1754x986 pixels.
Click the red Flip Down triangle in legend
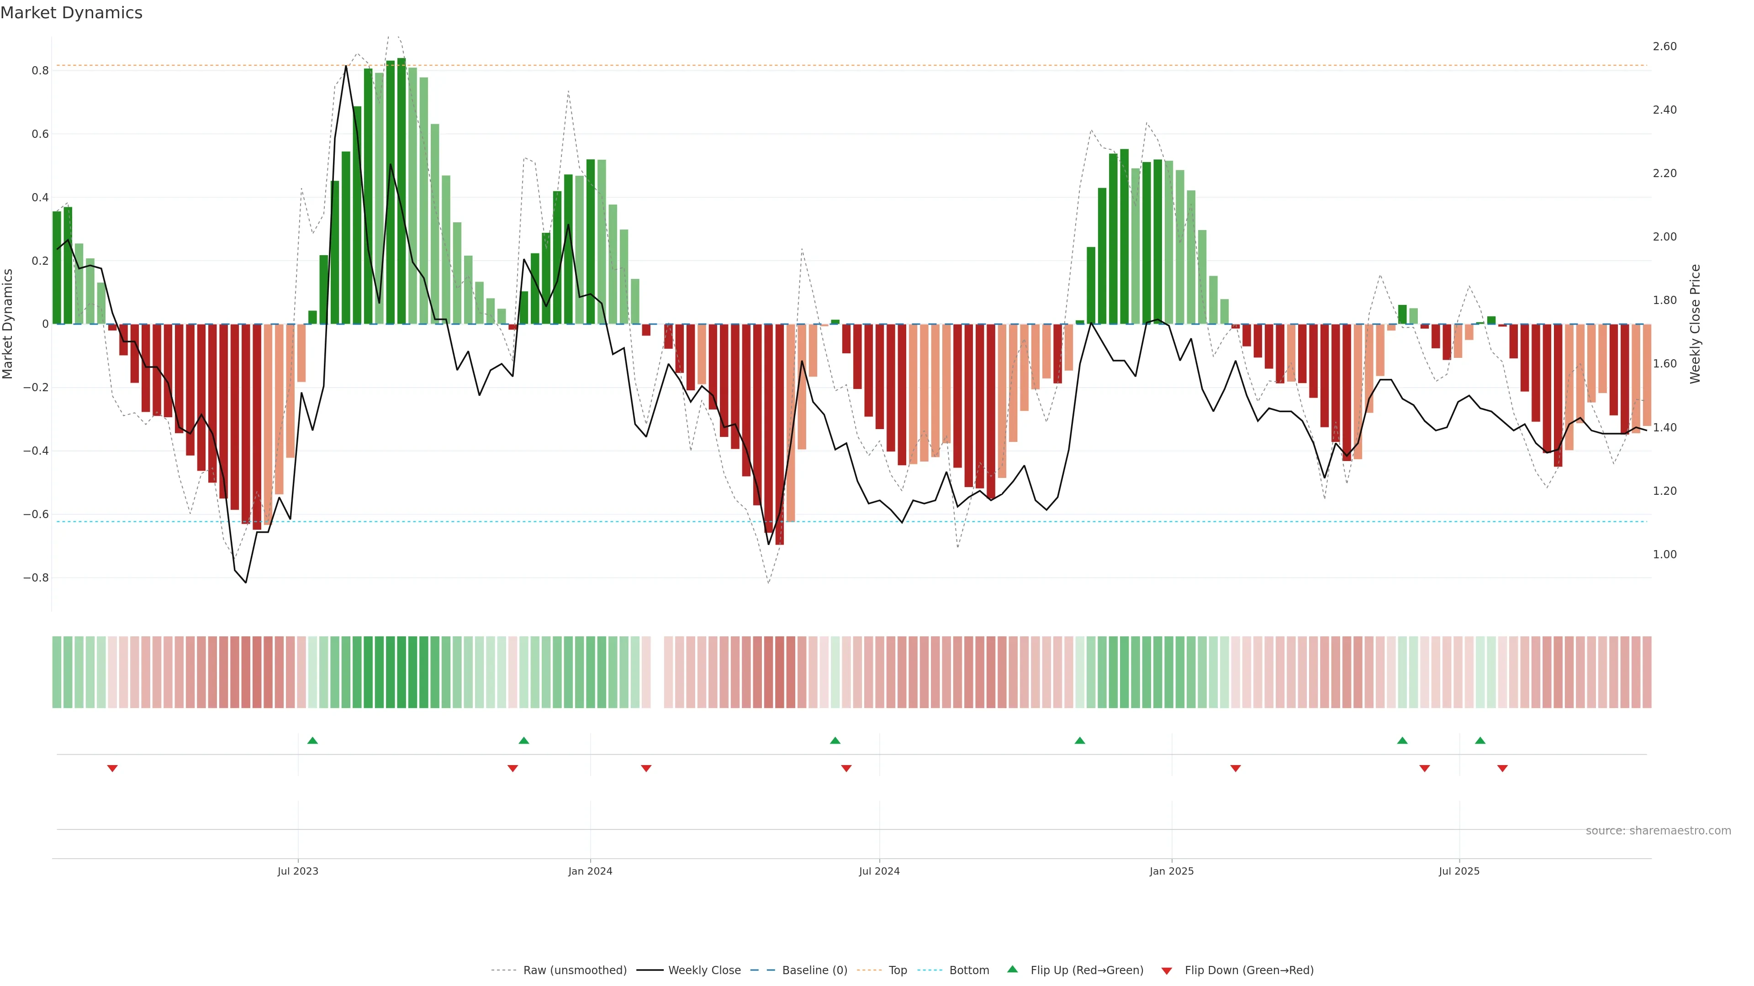click(1167, 970)
